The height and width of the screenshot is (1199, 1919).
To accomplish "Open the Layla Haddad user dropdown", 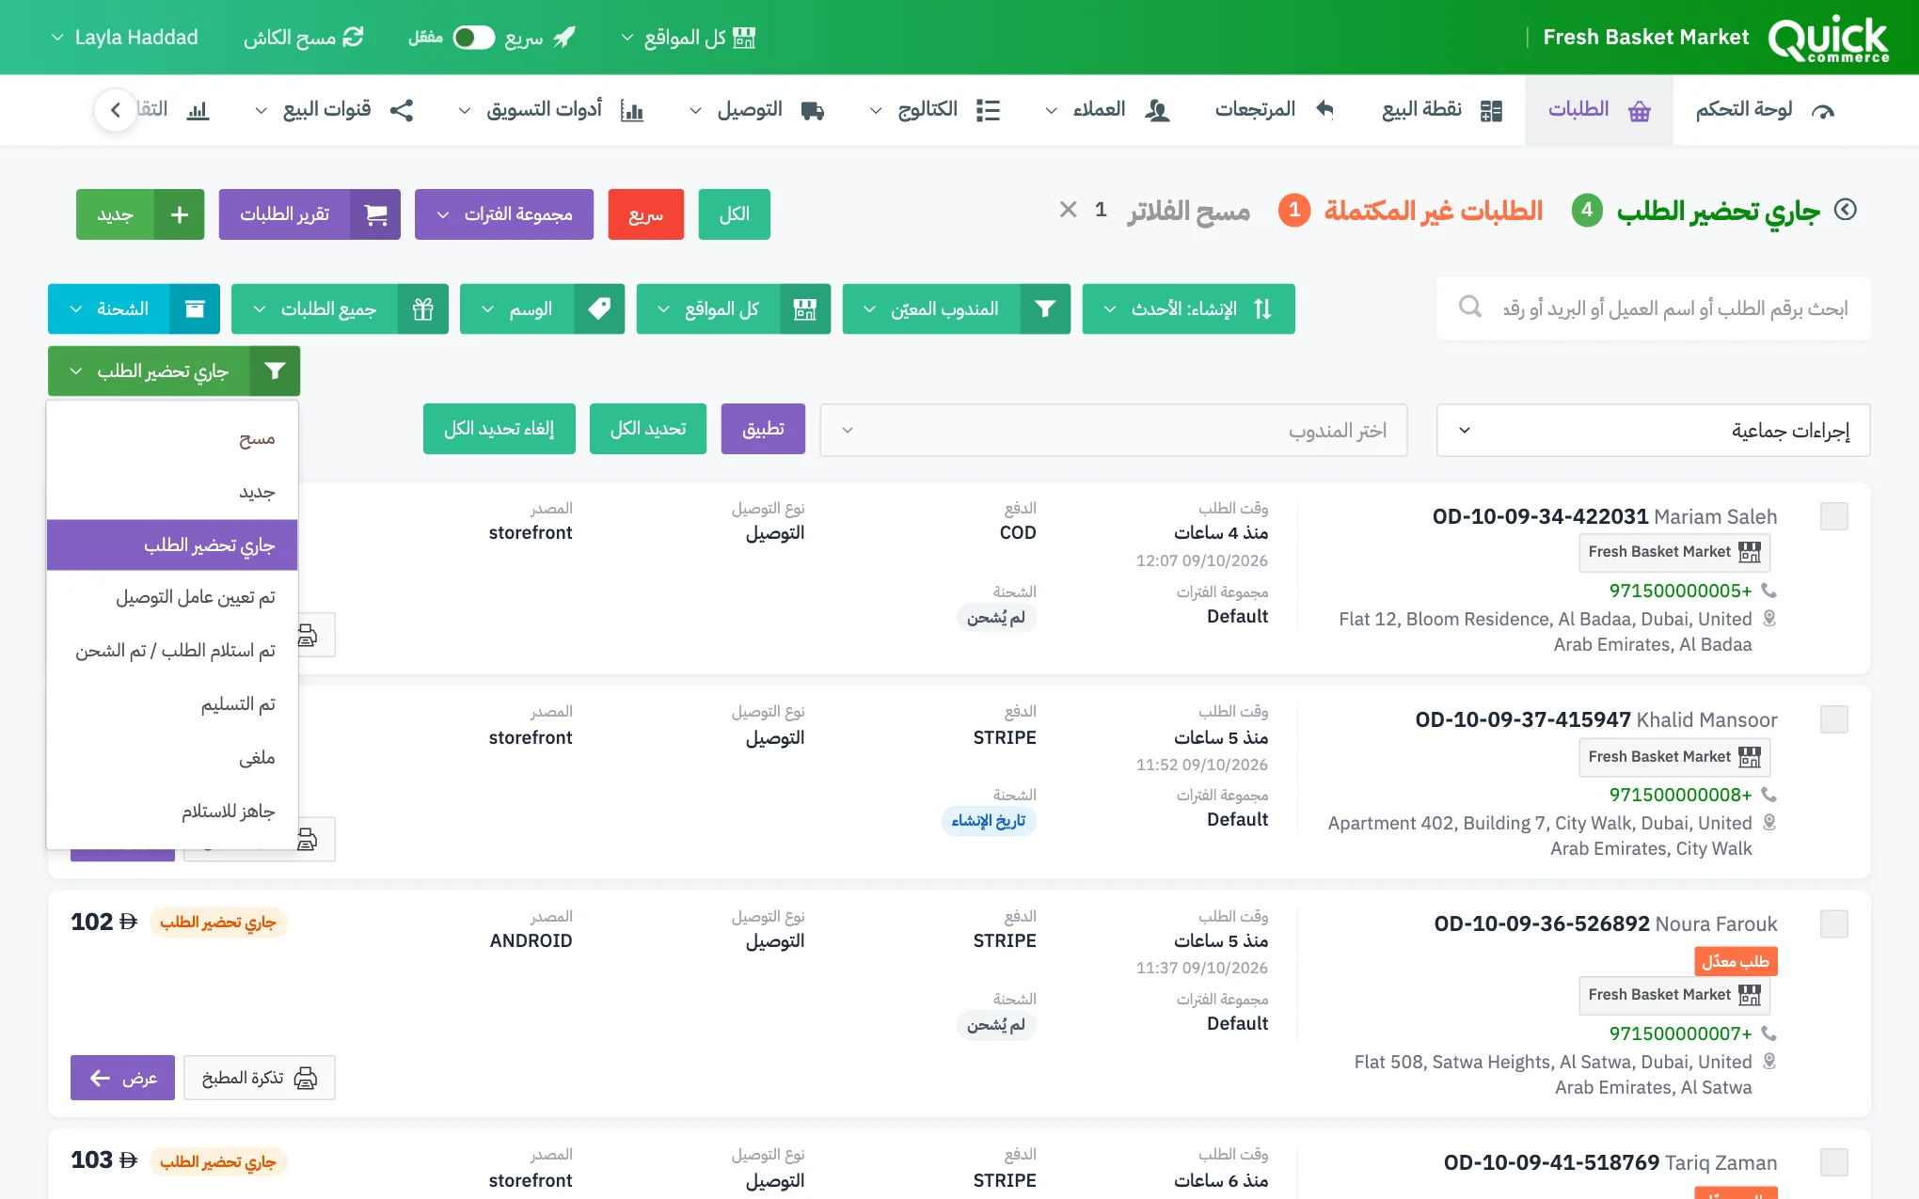I will (x=124, y=38).
